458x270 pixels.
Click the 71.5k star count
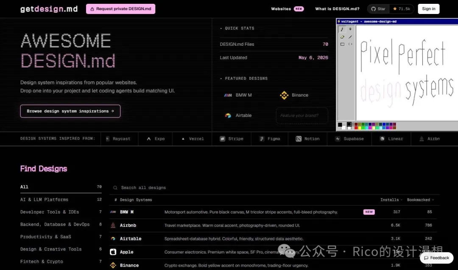[x=402, y=9]
